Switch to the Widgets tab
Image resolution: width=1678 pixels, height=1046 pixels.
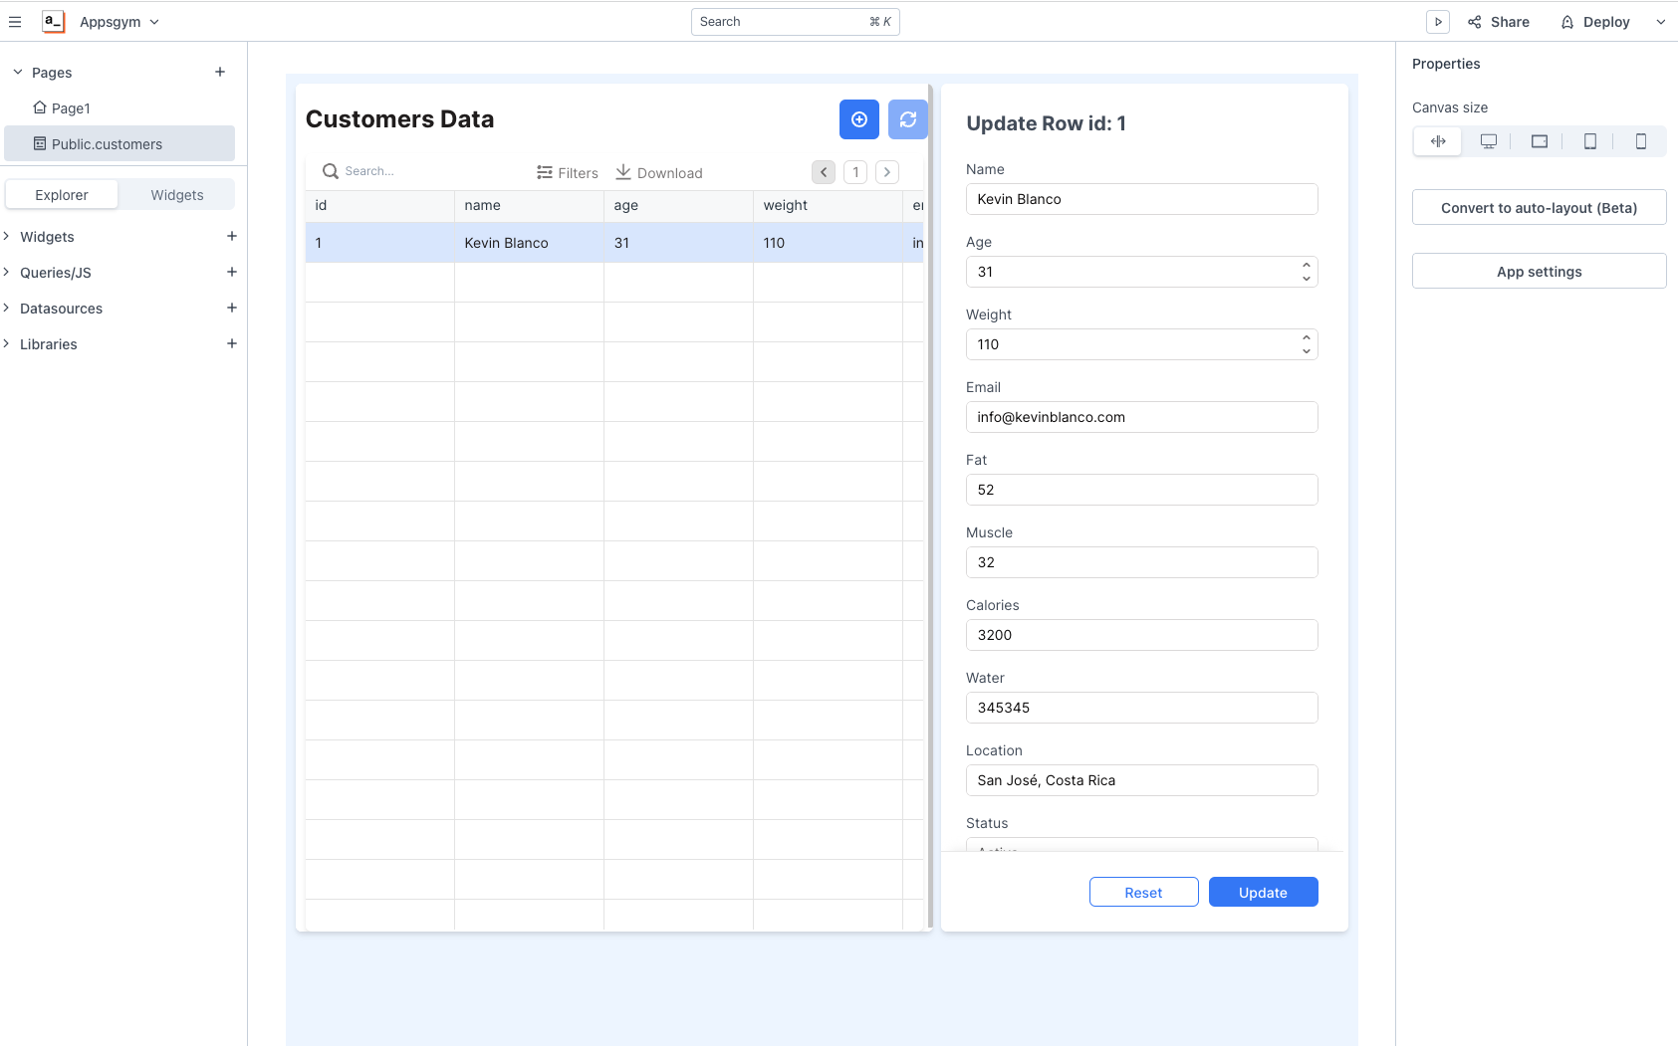pos(176,195)
